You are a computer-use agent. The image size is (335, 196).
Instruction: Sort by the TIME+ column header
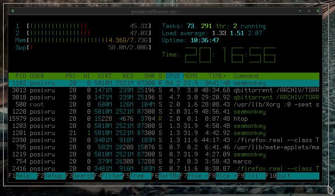coord(217,76)
